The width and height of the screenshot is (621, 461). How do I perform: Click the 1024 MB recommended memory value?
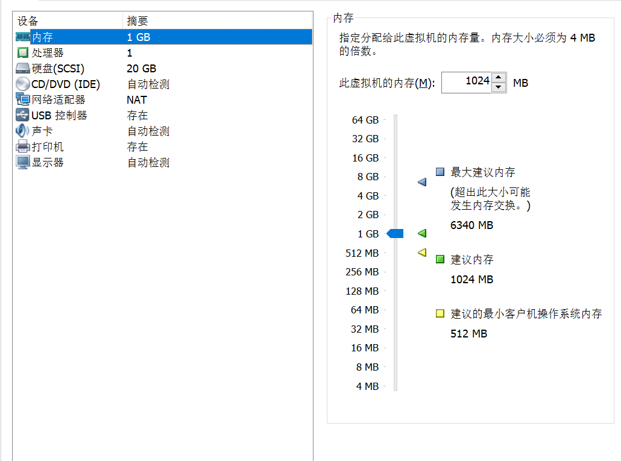click(471, 280)
